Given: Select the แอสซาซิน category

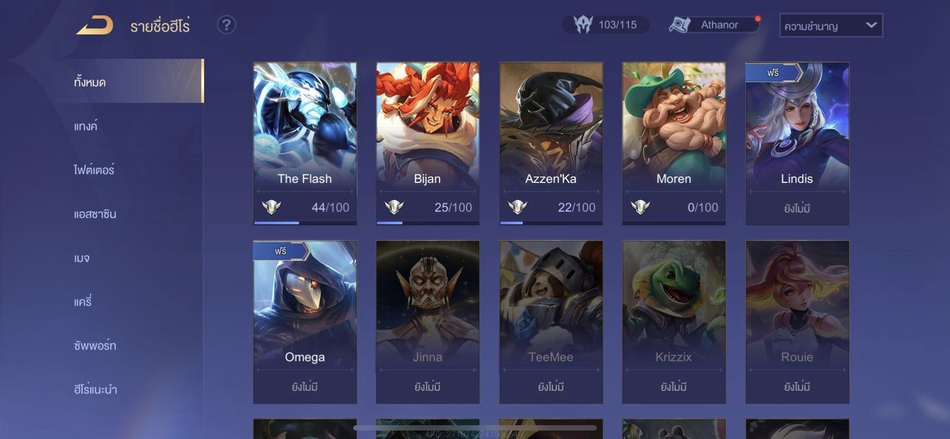Looking at the screenshot, I should (x=95, y=214).
